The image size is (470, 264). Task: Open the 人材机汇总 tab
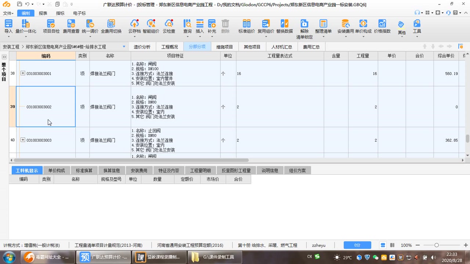tap(282, 47)
